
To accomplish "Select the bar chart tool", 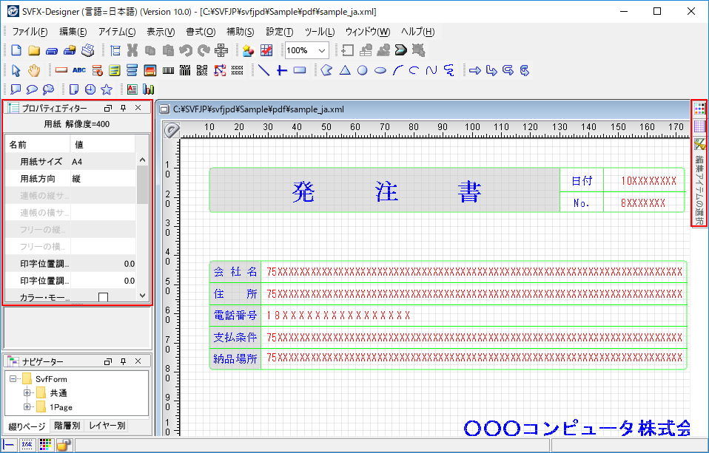I will coord(148,89).
